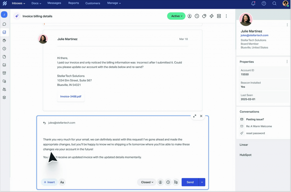
Task: Open the notifications bell
Action: 253,3
